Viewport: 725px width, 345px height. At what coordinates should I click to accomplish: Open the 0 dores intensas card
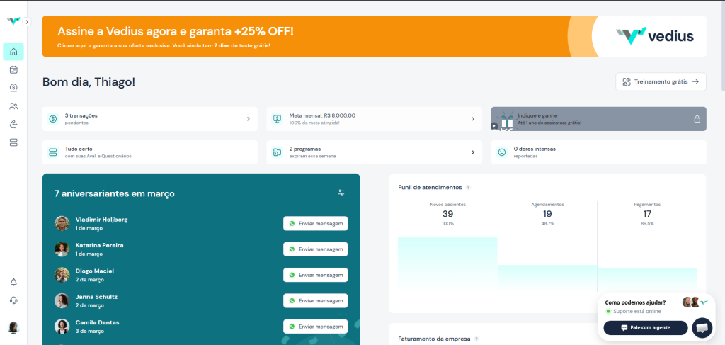click(x=599, y=152)
